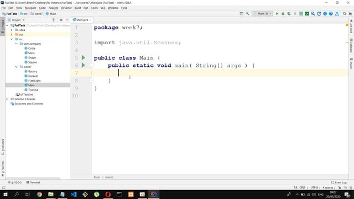The height and width of the screenshot is (199, 354).
Task: Collapse the main method with the line 8 fold marker
Action: tap(91, 81)
